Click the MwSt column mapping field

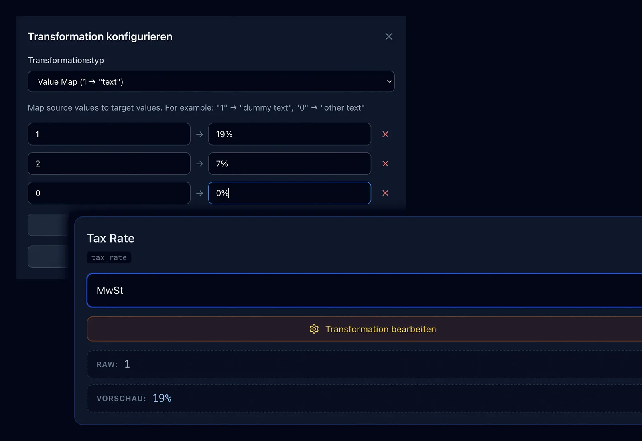(x=364, y=291)
